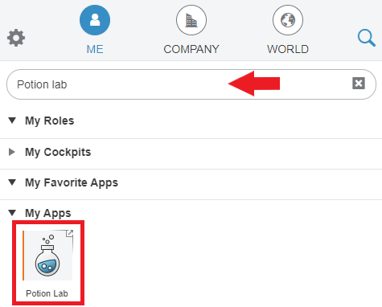Click the 'My Cockpits' heading
Image resolution: width=382 pixels, height=307 pixels.
click(58, 152)
